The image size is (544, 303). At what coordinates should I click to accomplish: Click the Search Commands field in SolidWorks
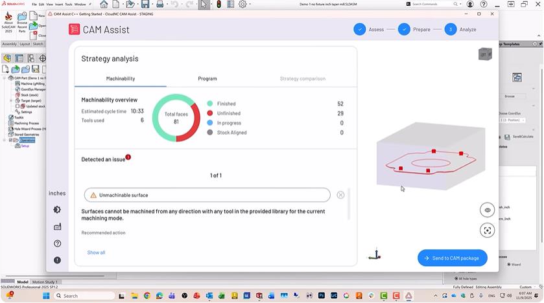pos(432,4)
